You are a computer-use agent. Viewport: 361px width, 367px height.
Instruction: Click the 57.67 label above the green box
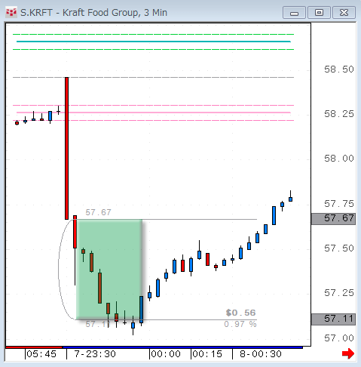(x=98, y=212)
